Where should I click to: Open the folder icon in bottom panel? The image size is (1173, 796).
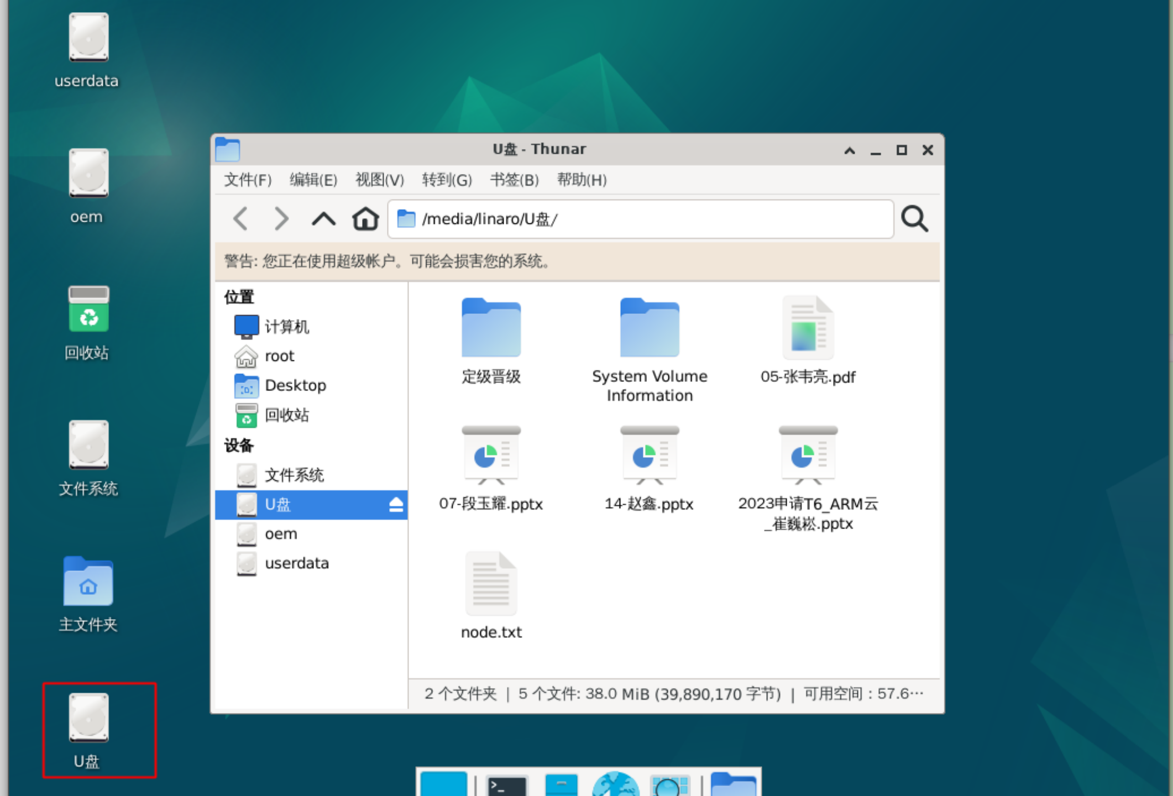pos(733,785)
